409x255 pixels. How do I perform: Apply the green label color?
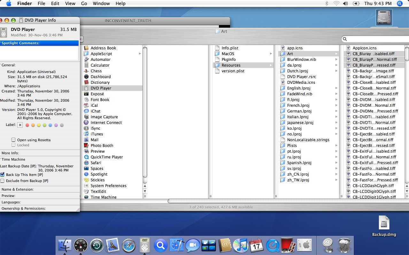[44, 125]
